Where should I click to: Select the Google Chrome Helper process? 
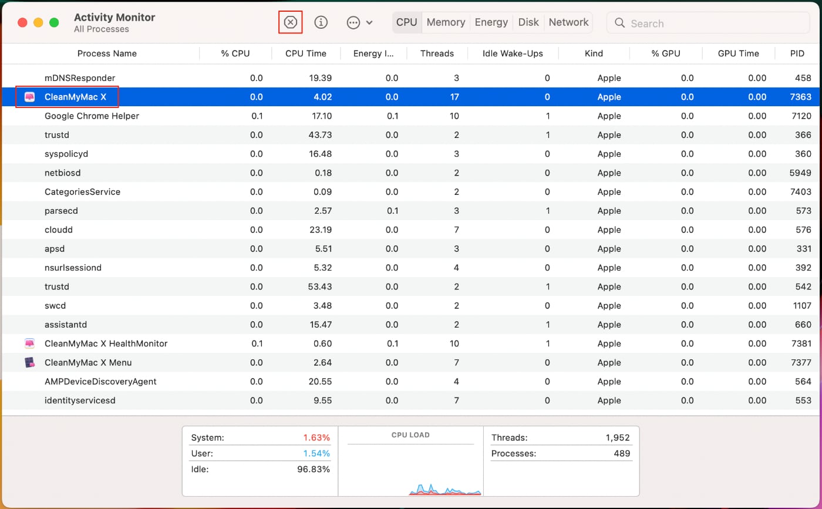411,116
